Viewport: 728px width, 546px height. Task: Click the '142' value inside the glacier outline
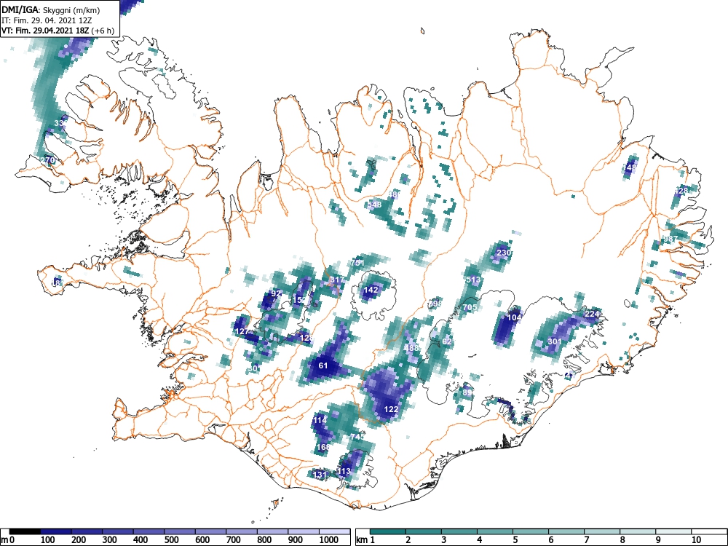point(371,290)
